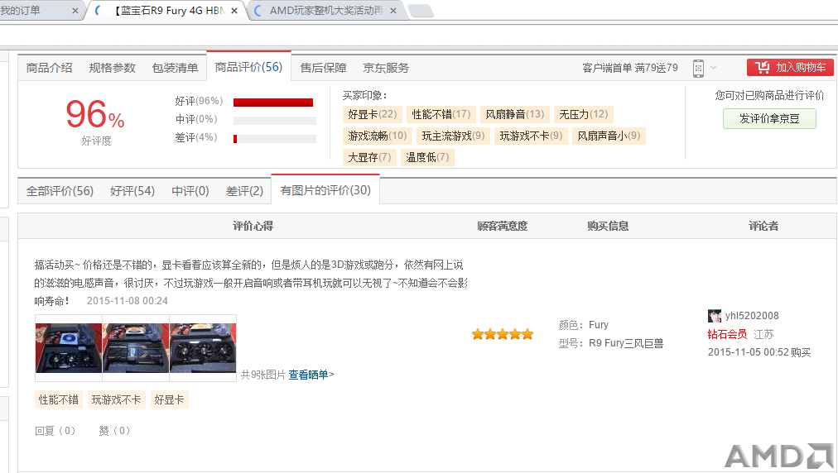Add item to cart with 加入购物车 button

coord(790,68)
